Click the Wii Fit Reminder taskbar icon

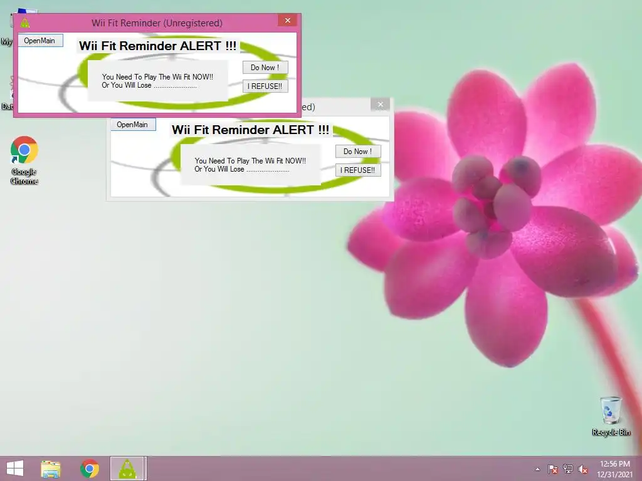[x=128, y=468]
